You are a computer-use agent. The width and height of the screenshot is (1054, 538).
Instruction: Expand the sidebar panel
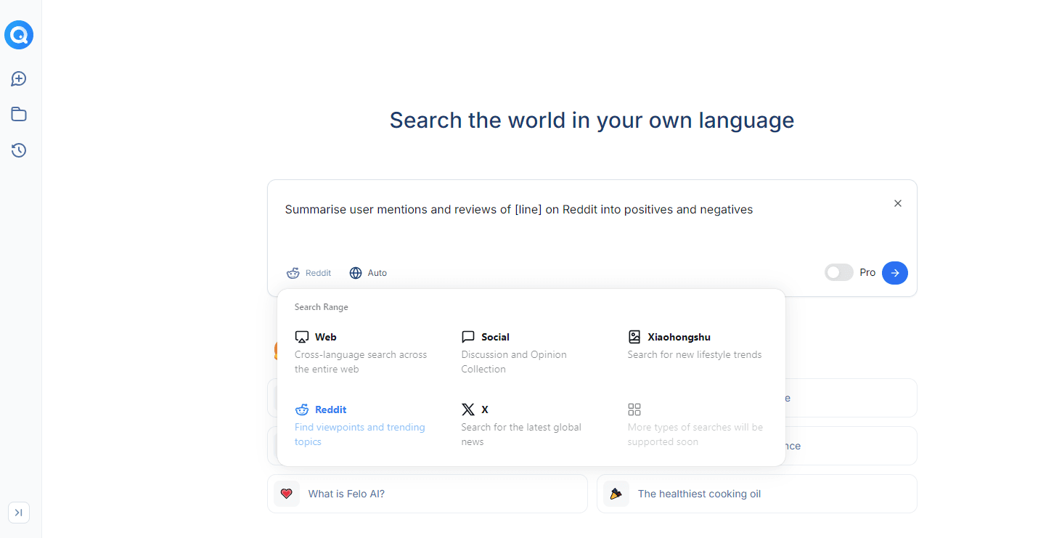[x=19, y=513]
